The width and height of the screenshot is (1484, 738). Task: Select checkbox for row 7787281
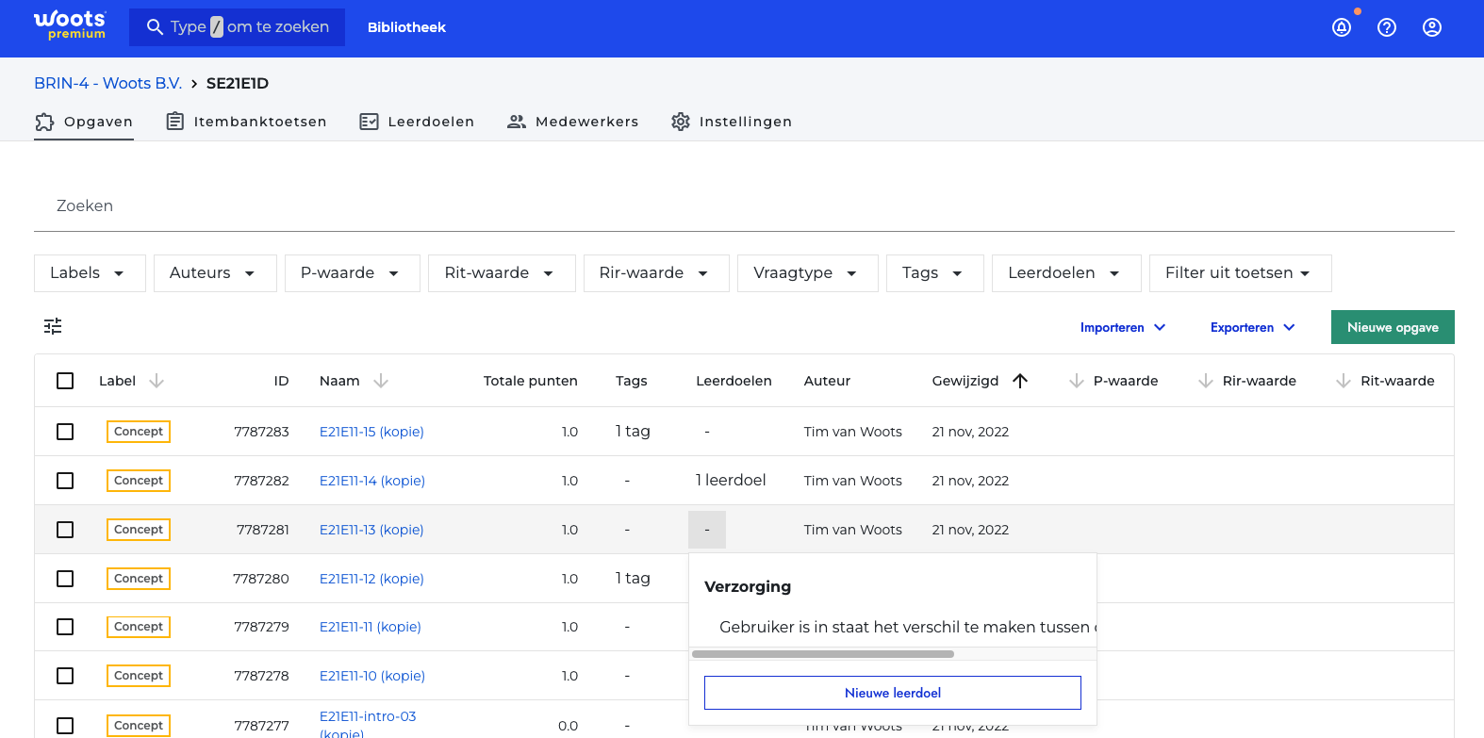click(65, 530)
